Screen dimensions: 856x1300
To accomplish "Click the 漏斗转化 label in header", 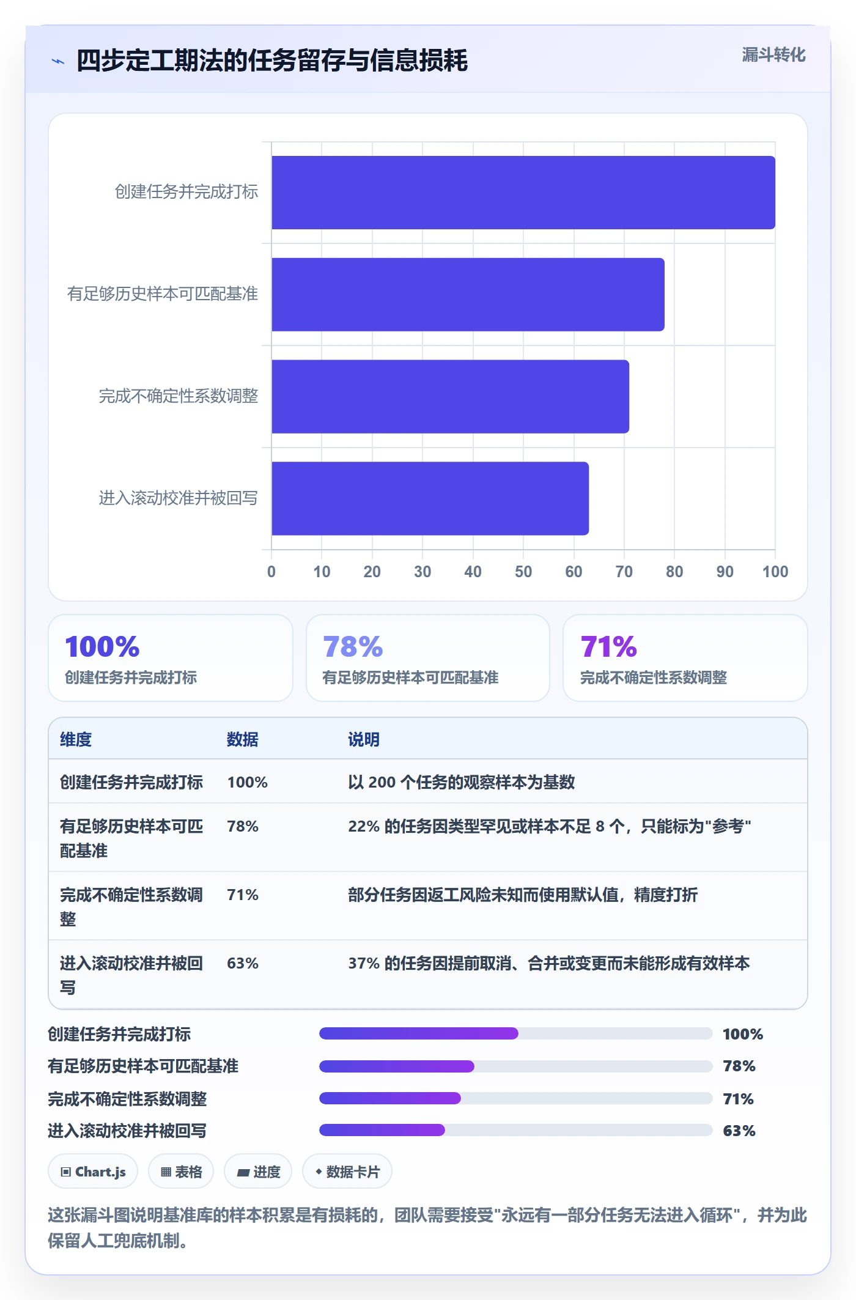I will point(773,55).
